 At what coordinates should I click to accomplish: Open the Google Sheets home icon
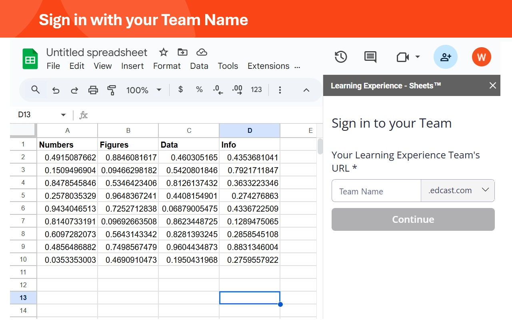click(30, 59)
